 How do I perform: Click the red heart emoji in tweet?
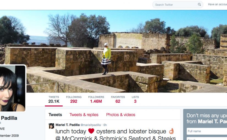[91, 131]
